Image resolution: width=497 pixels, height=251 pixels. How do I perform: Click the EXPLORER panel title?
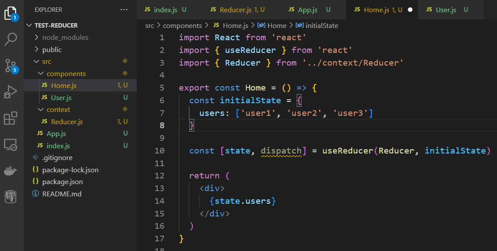pyautogui.click(x=49, y=10)
